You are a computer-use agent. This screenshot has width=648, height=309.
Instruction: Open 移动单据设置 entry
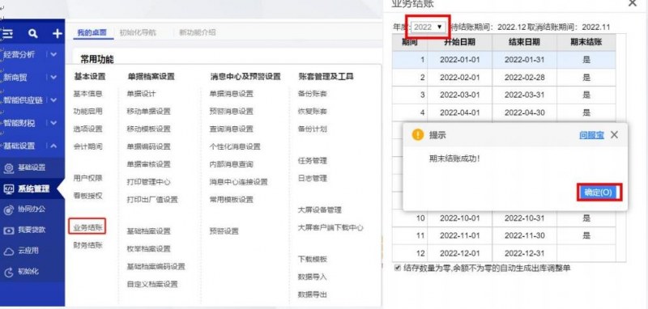148,112
